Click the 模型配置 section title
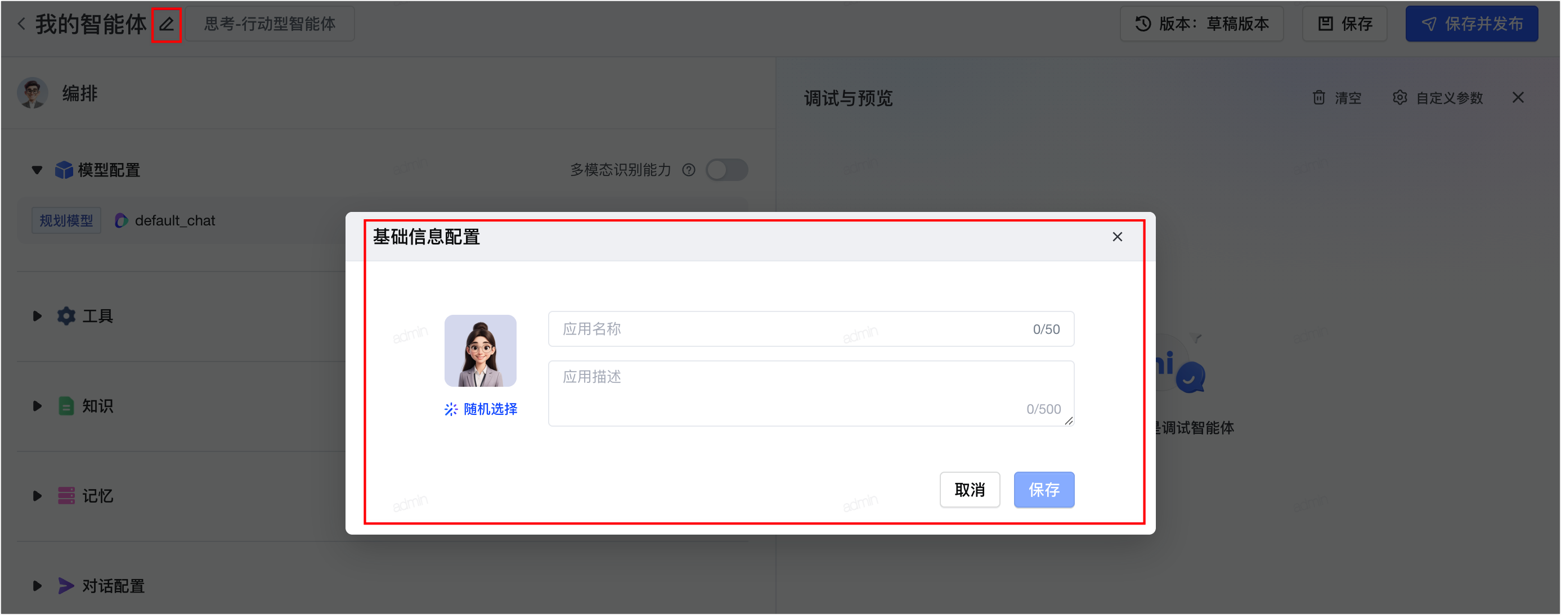 [x=109, y=170]
